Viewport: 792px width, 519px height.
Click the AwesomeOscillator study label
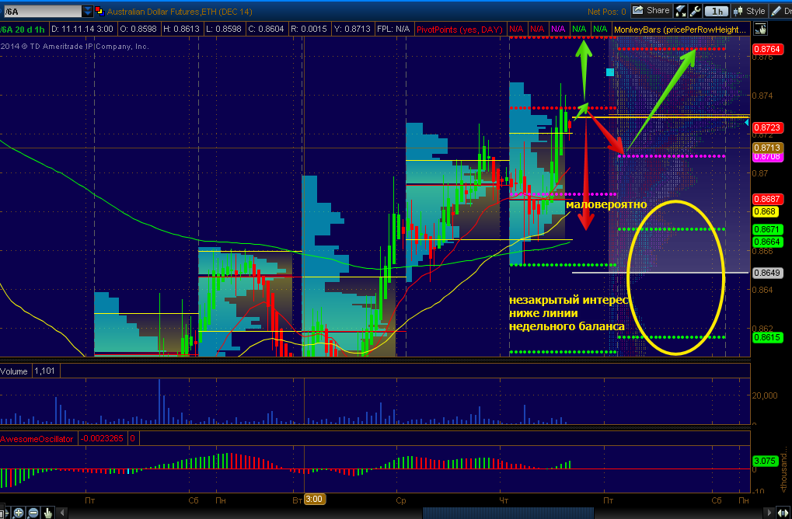tap(37, 439)
